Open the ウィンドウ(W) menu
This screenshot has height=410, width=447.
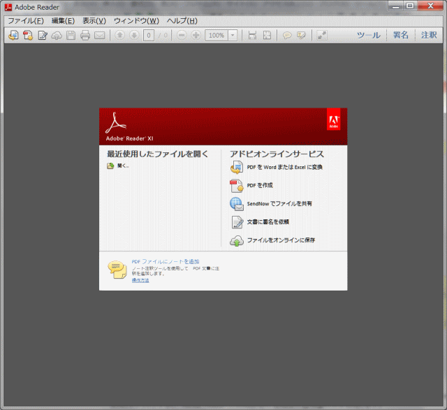pos(136,21)
